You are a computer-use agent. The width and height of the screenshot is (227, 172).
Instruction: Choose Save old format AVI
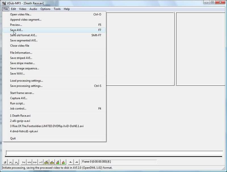point(54,35)
